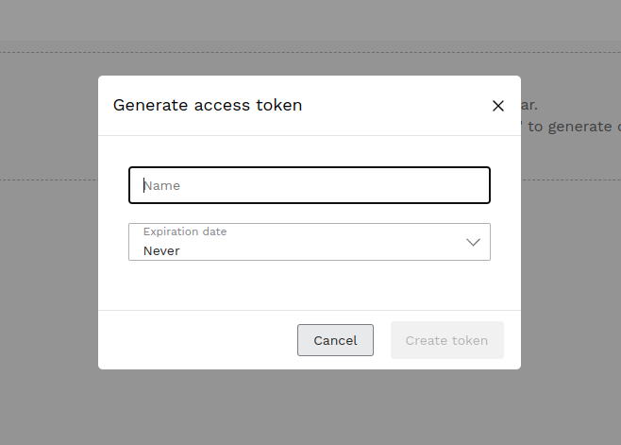Viewport: 621px width, 445px height.
Task: Click blank header space beside the title
Action: pos(396,105)
